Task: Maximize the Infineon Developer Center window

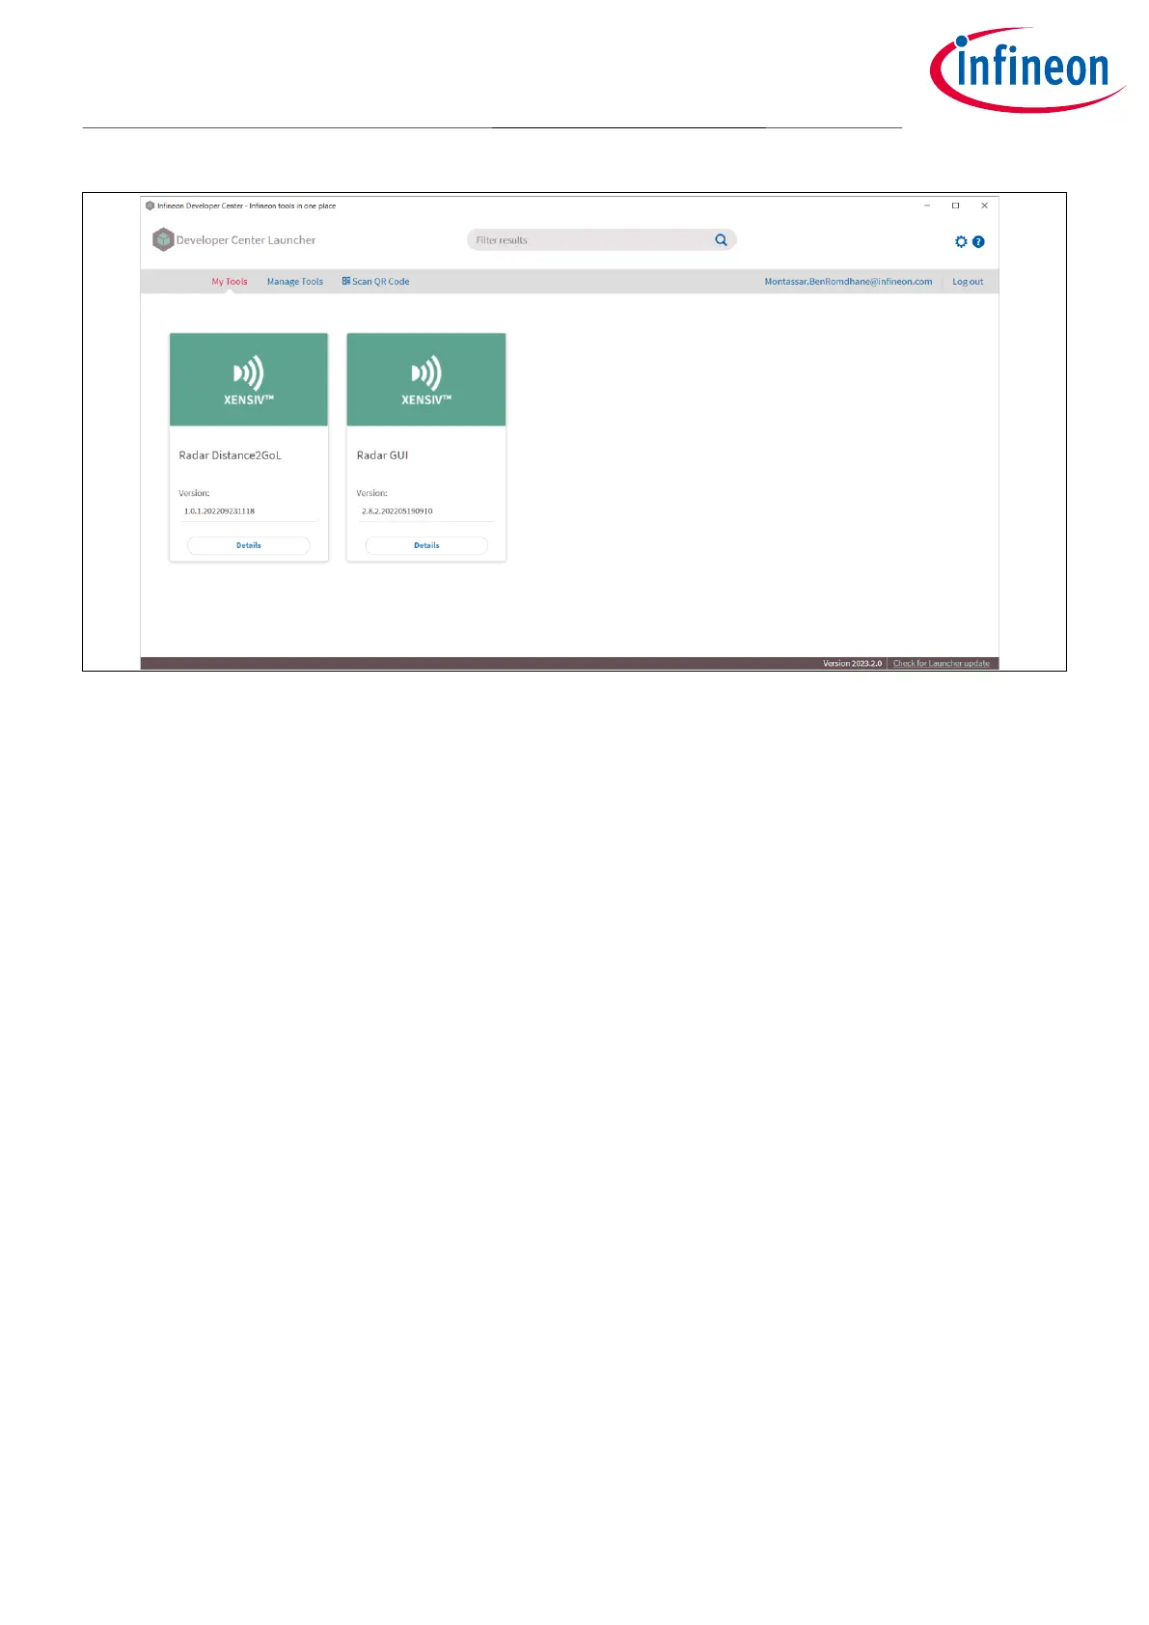Action: [956, 206]
